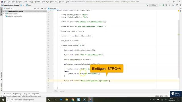The image size is (182, 102).
Task: Open the Edit menu
Action: [9, 2]
